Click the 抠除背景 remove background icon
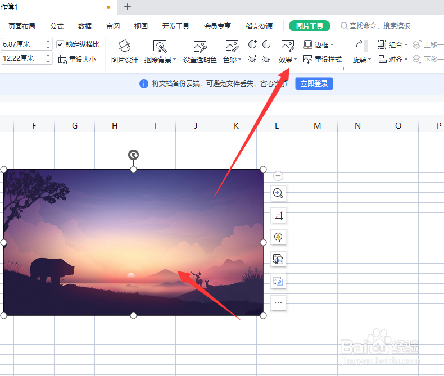The width and height of the screenshot is (444, 376). pyautogui.click(x=160, y=47)
